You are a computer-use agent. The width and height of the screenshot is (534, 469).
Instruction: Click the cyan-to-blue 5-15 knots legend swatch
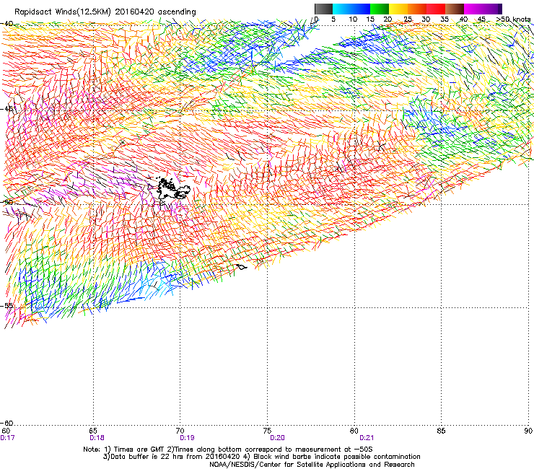tap(351, 9)
